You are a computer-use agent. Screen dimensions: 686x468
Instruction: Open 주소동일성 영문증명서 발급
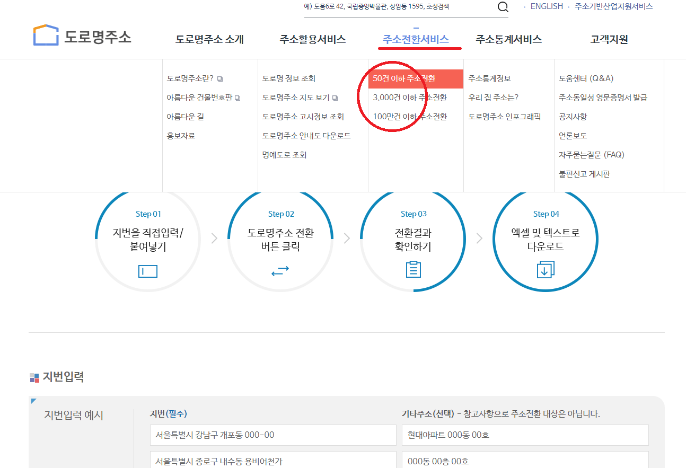[603, 98]
